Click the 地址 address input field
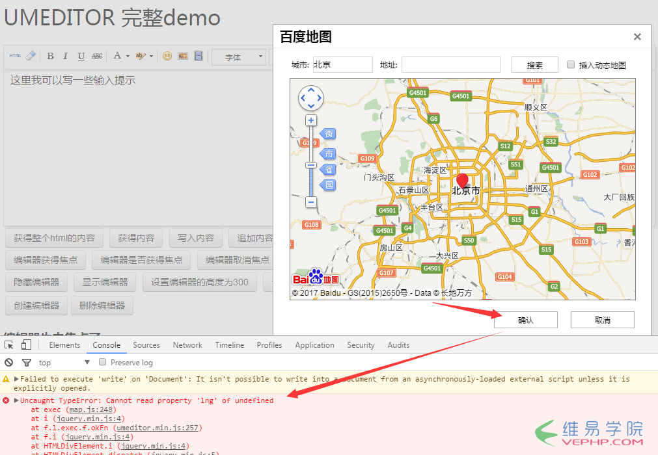This screenshot has width=658, height=455. 450,65
